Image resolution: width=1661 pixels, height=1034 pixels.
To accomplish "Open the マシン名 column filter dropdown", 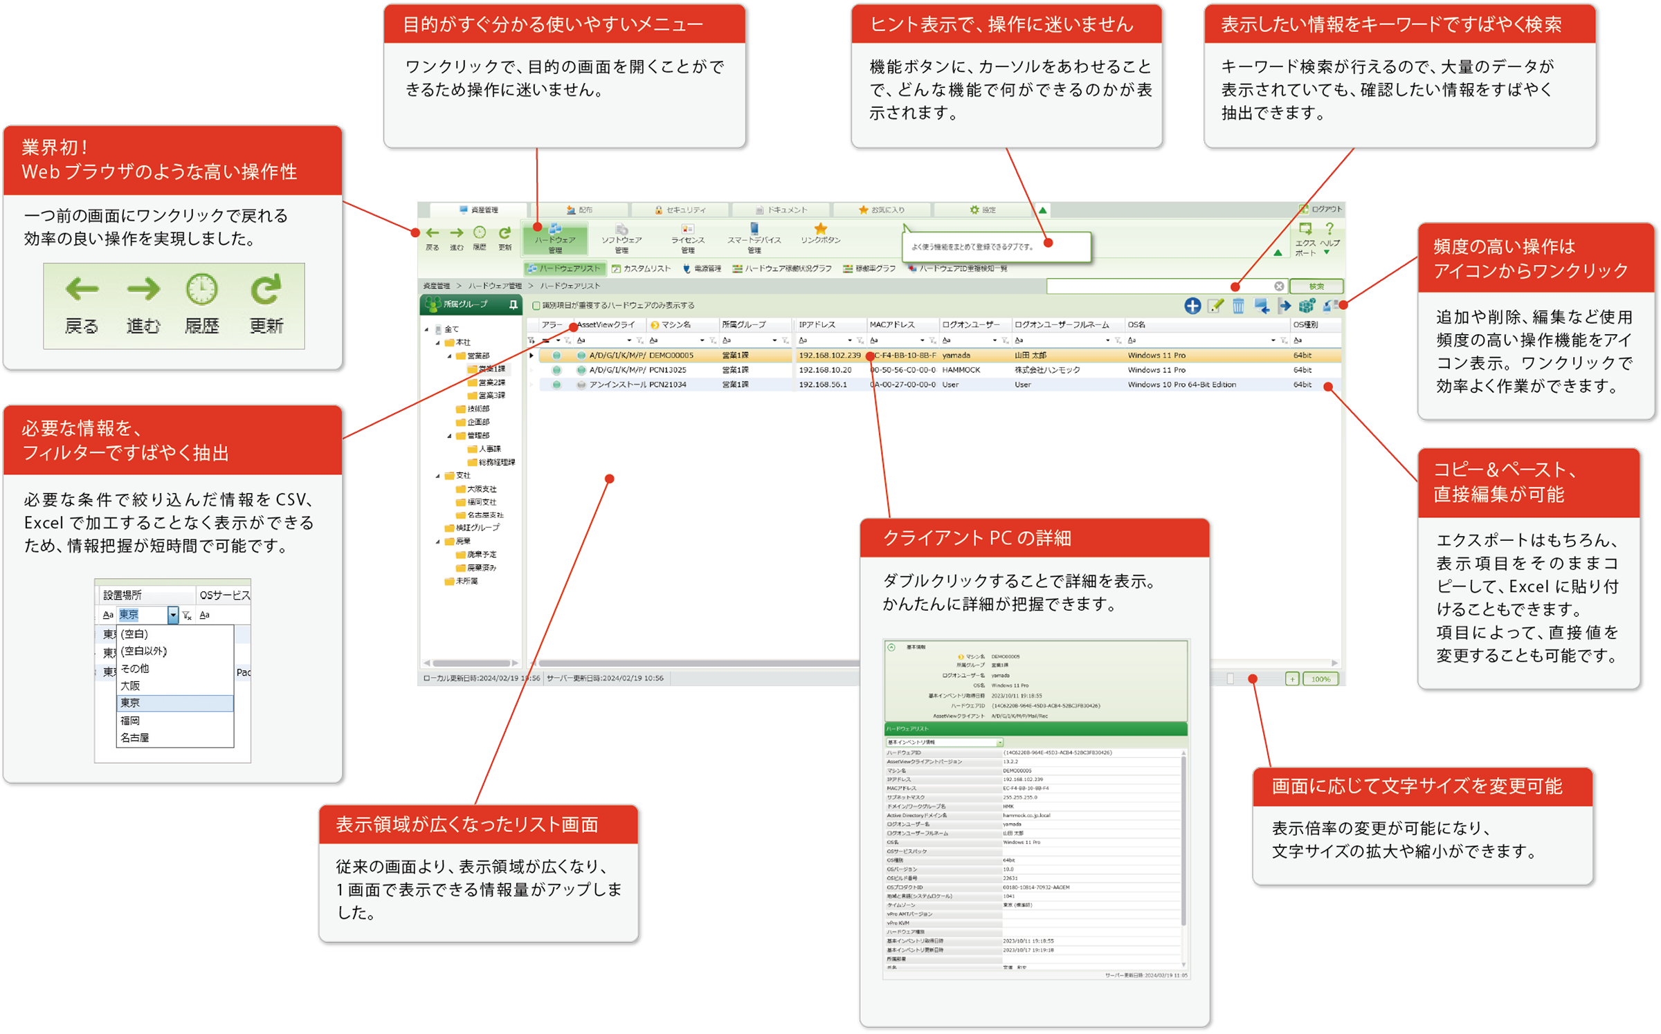I will 702,340.
